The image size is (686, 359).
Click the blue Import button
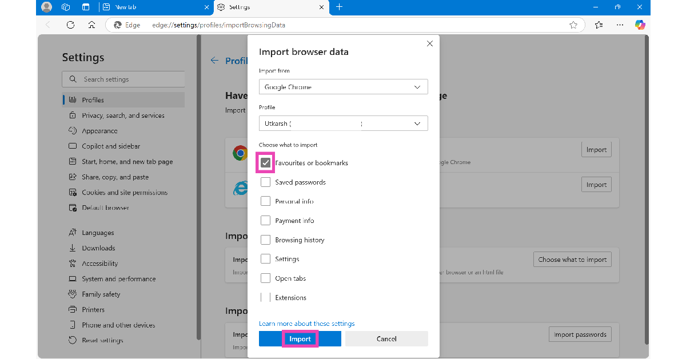tap(300, 339)
